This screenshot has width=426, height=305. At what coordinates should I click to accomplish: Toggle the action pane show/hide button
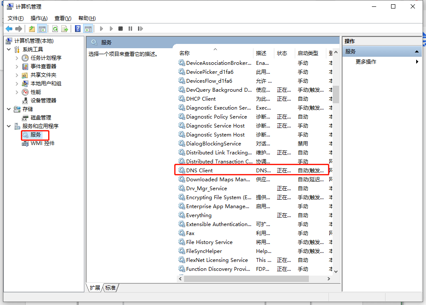88,29
